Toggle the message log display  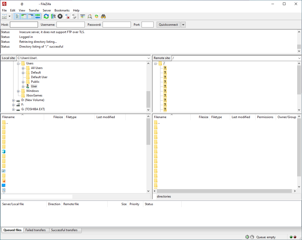pos(17,16)
